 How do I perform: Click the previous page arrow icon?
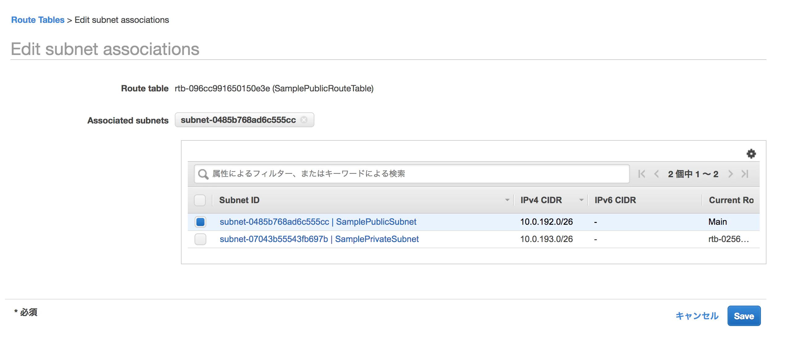[x=656, y=174]
